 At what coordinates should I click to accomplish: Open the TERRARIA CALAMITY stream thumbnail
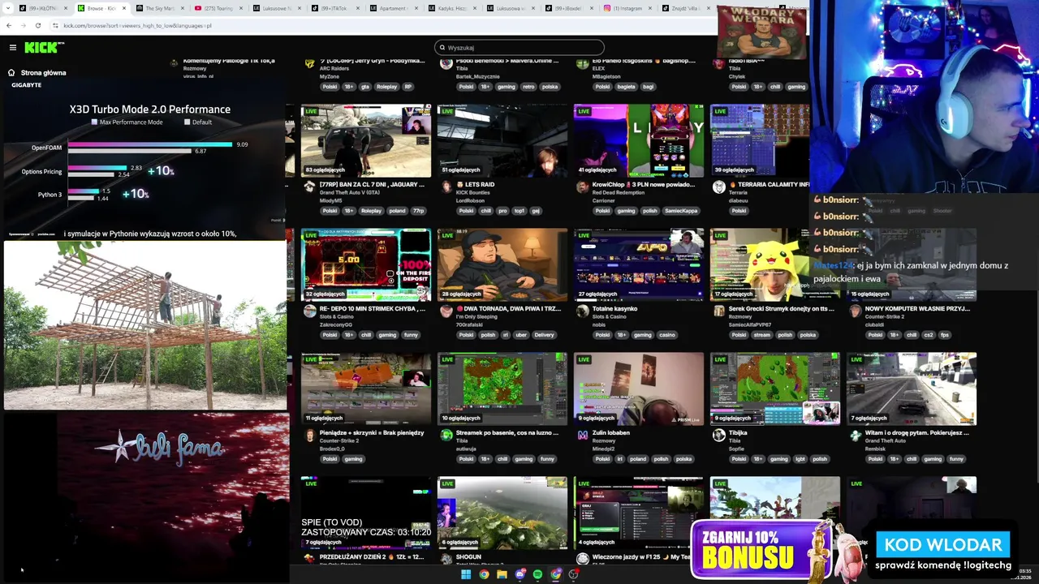[760, 140]
